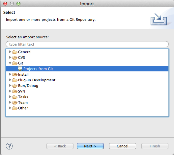The height and width of the screenshot is (155, 174).
Task: Expand the Install category
Action: pos(10,74)
